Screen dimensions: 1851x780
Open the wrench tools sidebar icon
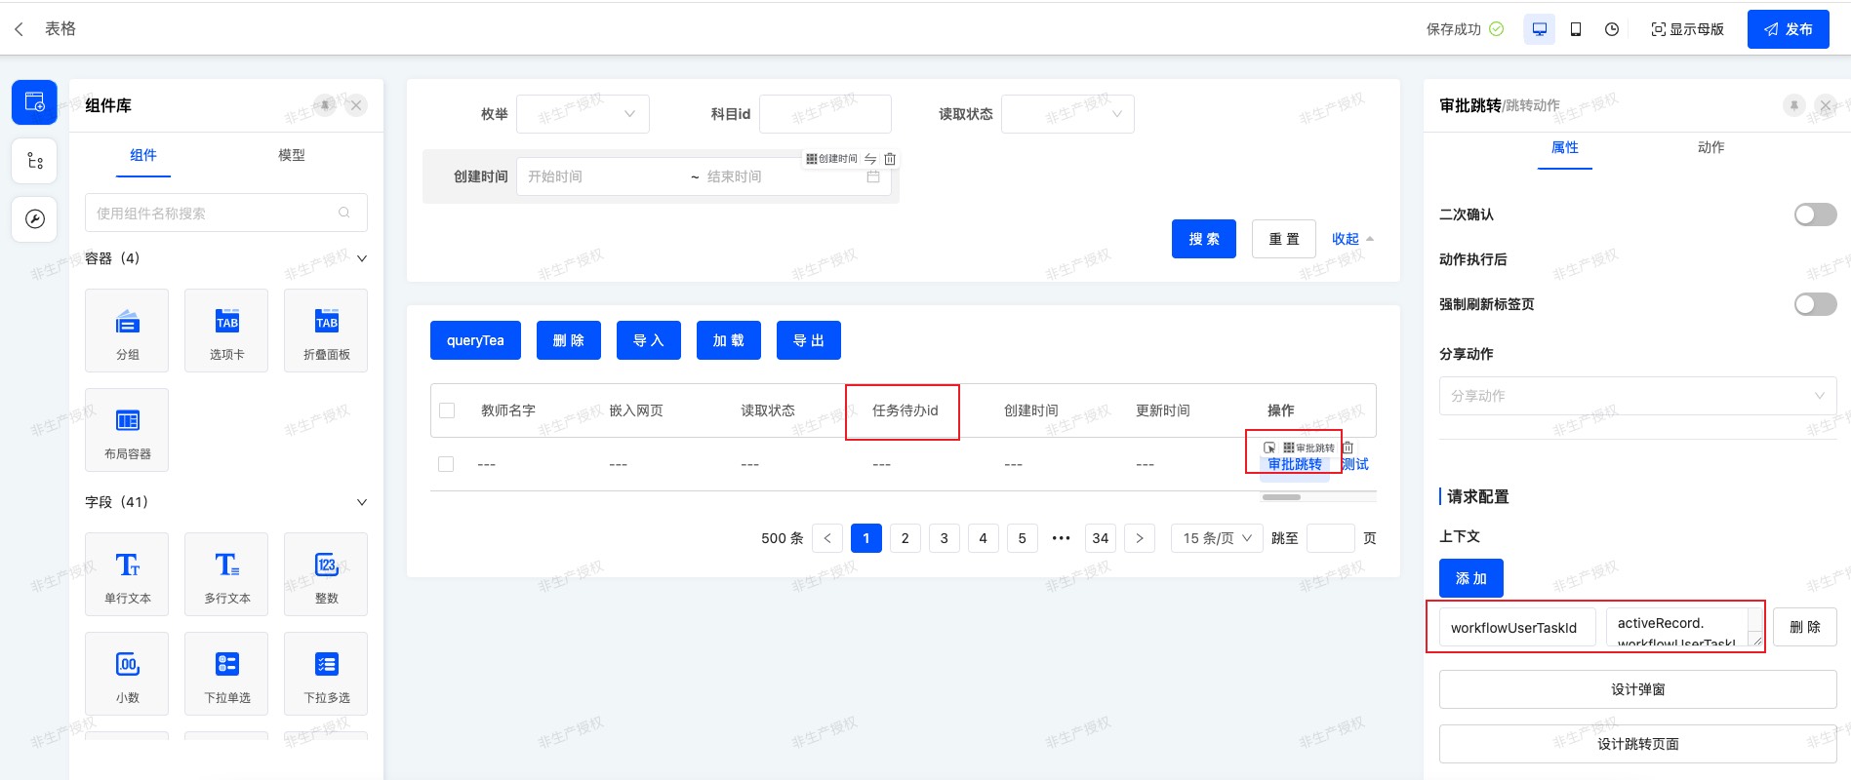(x=35, y=218)
